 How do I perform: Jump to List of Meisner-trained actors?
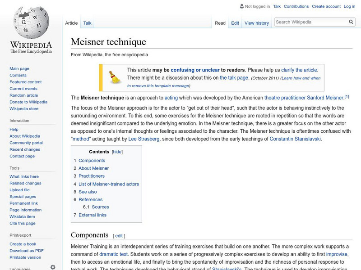tap(109, 184)
